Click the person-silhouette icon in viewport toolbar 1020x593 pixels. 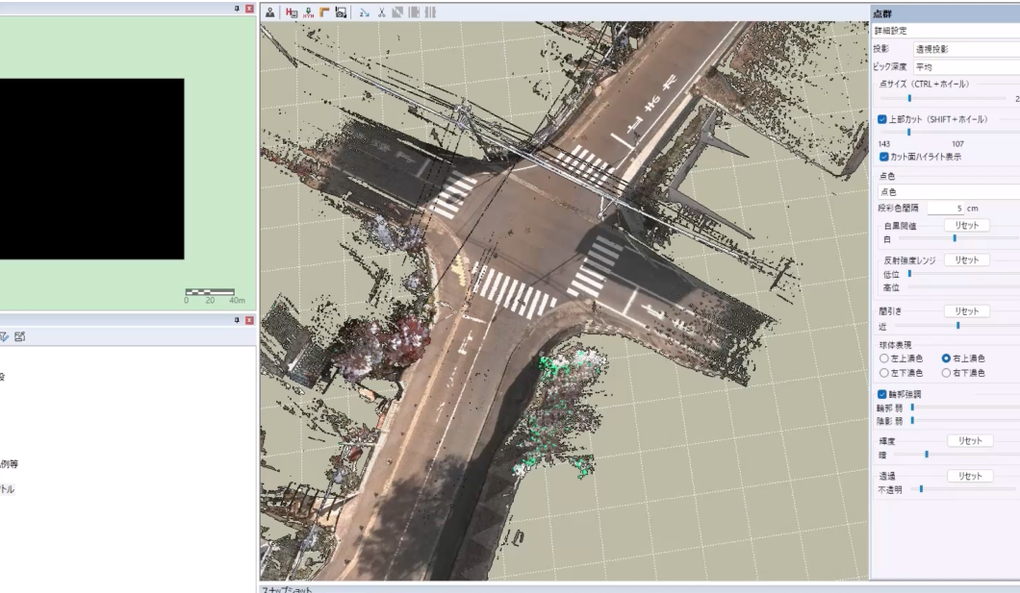tap(270, 12)
